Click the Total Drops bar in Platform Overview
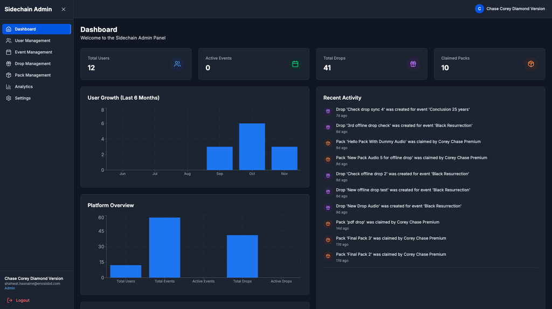Image resolution: width=552 pixels, height=309 pixels. pyautogui.click(x=242, y=256)
